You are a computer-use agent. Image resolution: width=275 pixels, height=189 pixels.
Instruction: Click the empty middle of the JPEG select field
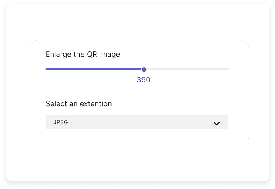[x=136, y=122]
